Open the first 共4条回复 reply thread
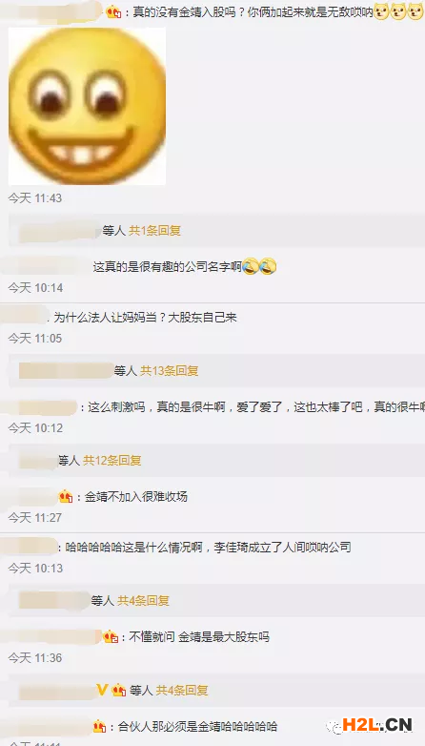The height and width of the screenshot is (746, 425). [144, 600]
